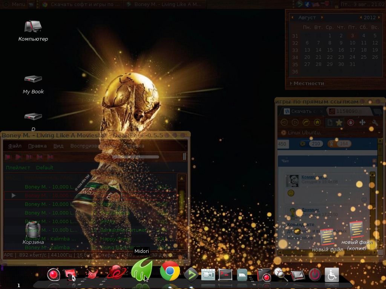Open the Вид menu in DeaDBeeF
The height and width of the screenshot is (289, 386).
click(58, 146)
